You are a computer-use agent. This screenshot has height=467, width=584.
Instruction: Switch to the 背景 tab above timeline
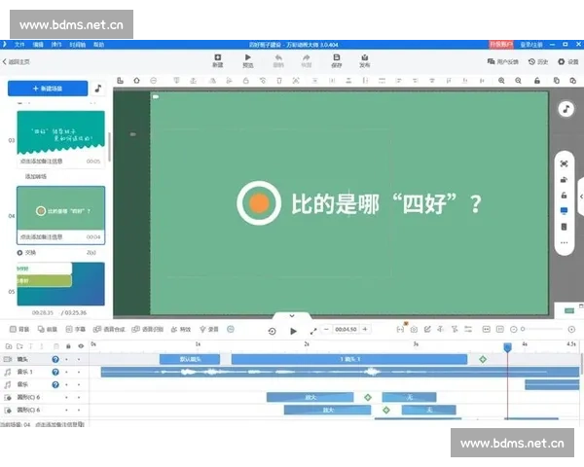point(19,329)
